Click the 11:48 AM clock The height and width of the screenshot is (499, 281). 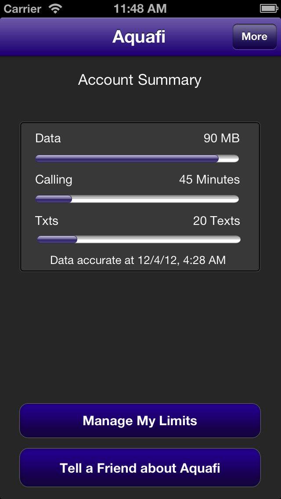(x=140, y=9)
